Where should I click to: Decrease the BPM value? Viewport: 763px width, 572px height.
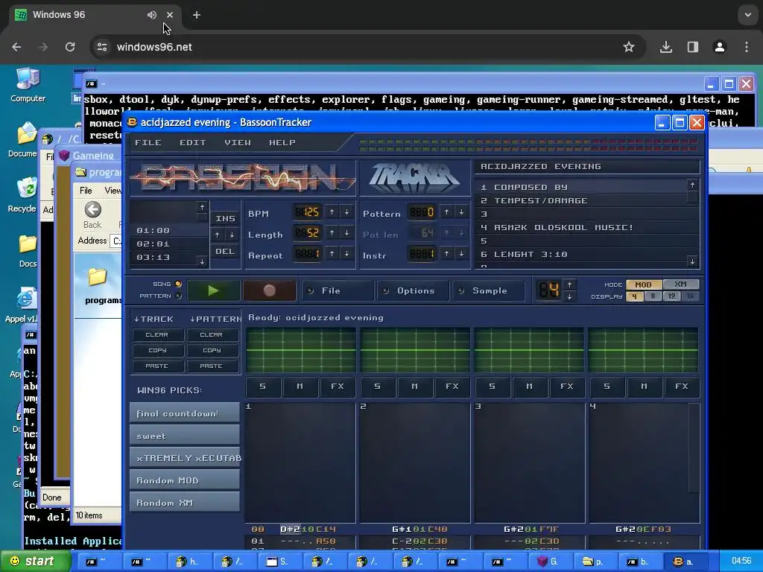pos(346,212)
